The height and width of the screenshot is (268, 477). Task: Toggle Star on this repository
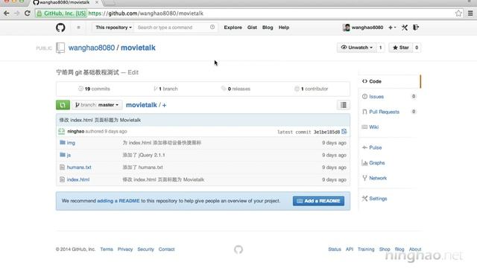pyautogui.click(x=401, y=48)
